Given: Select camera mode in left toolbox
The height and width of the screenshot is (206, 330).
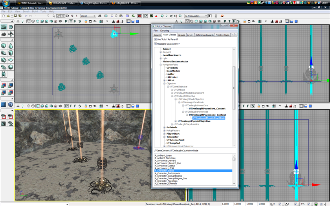Looking at the screenshot, I should pos(4,27).
